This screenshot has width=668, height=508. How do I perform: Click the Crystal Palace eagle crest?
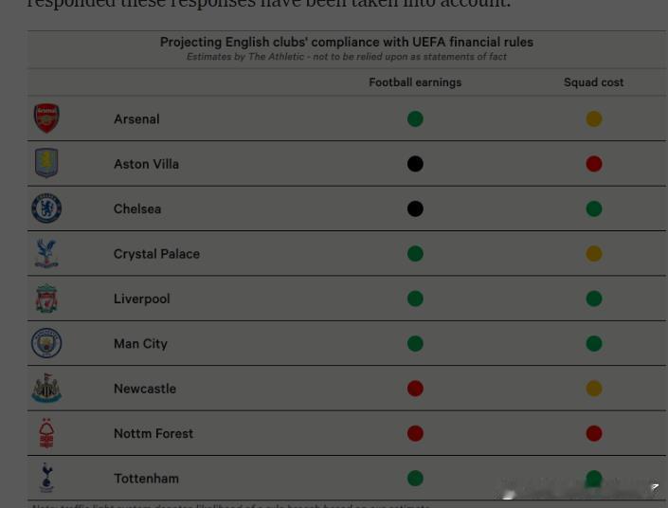click(46, 254)
